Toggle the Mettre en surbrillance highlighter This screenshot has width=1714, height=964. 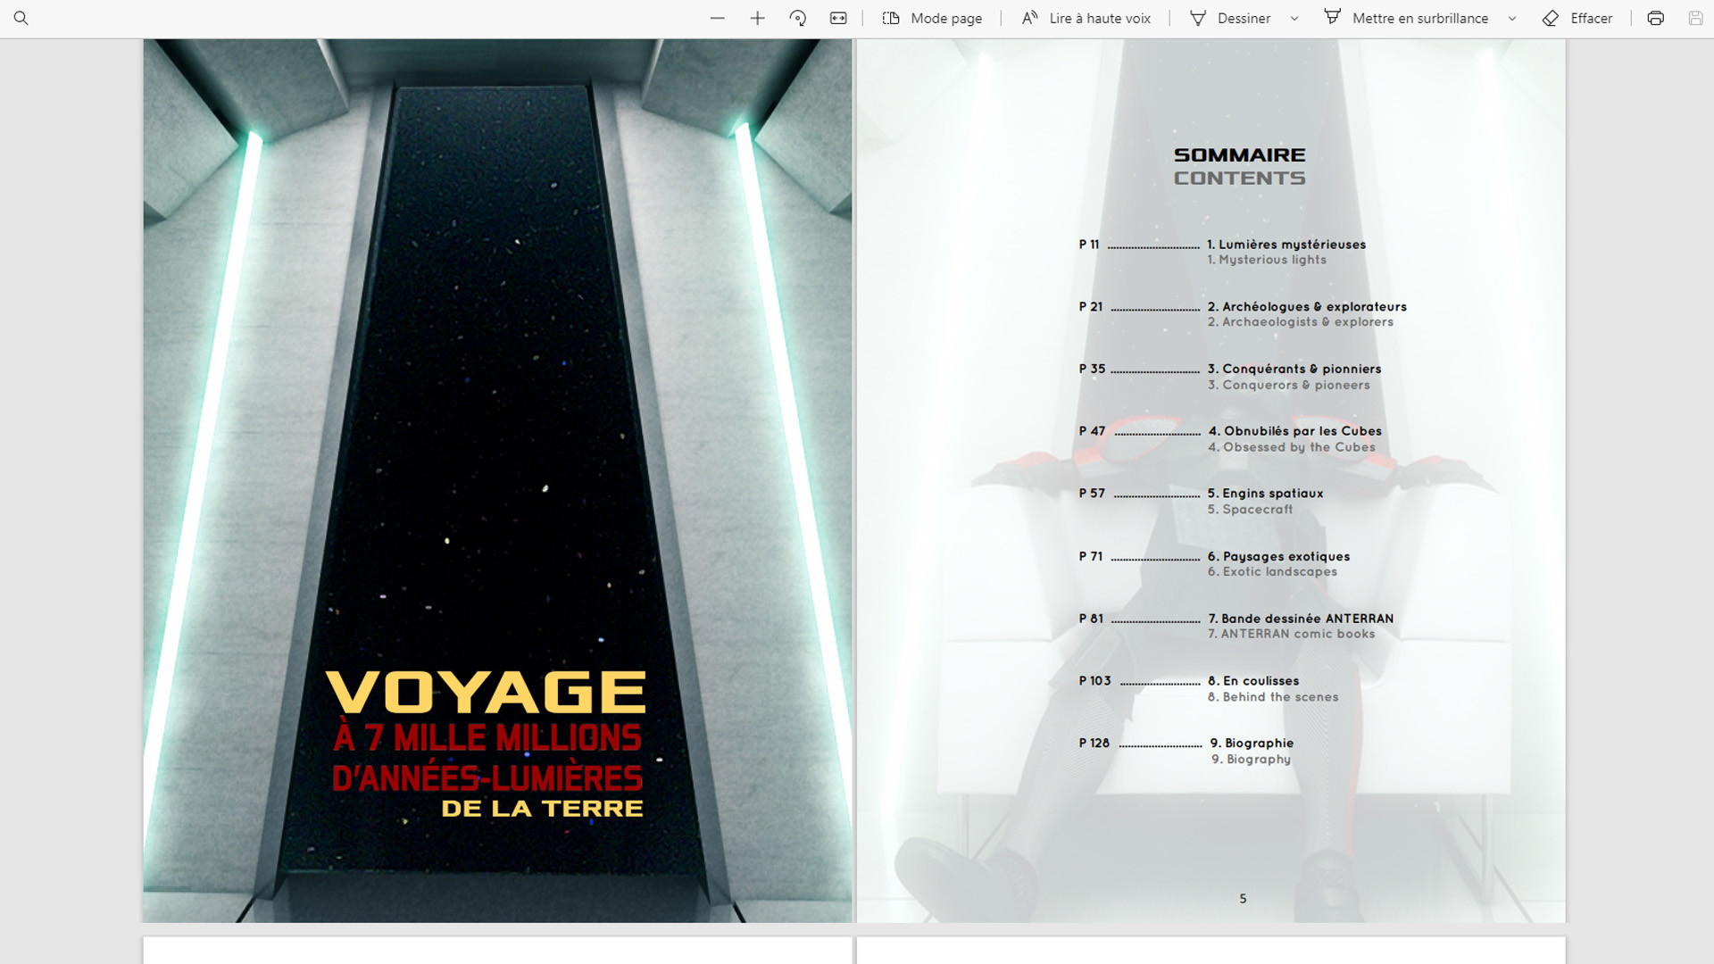coord(1407,18)
